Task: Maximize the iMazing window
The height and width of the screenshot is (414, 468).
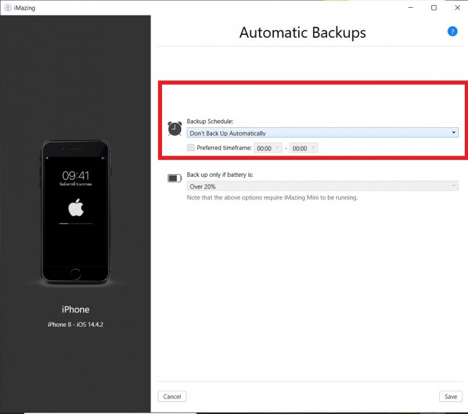Action: coord(434,8)
